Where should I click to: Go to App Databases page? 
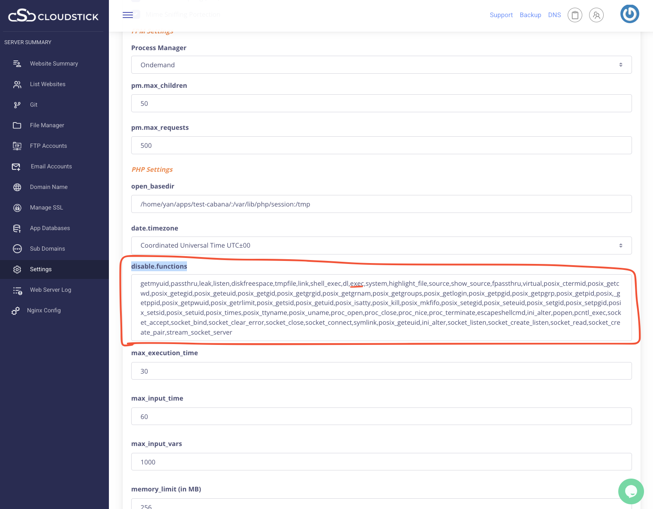(50, 228)
